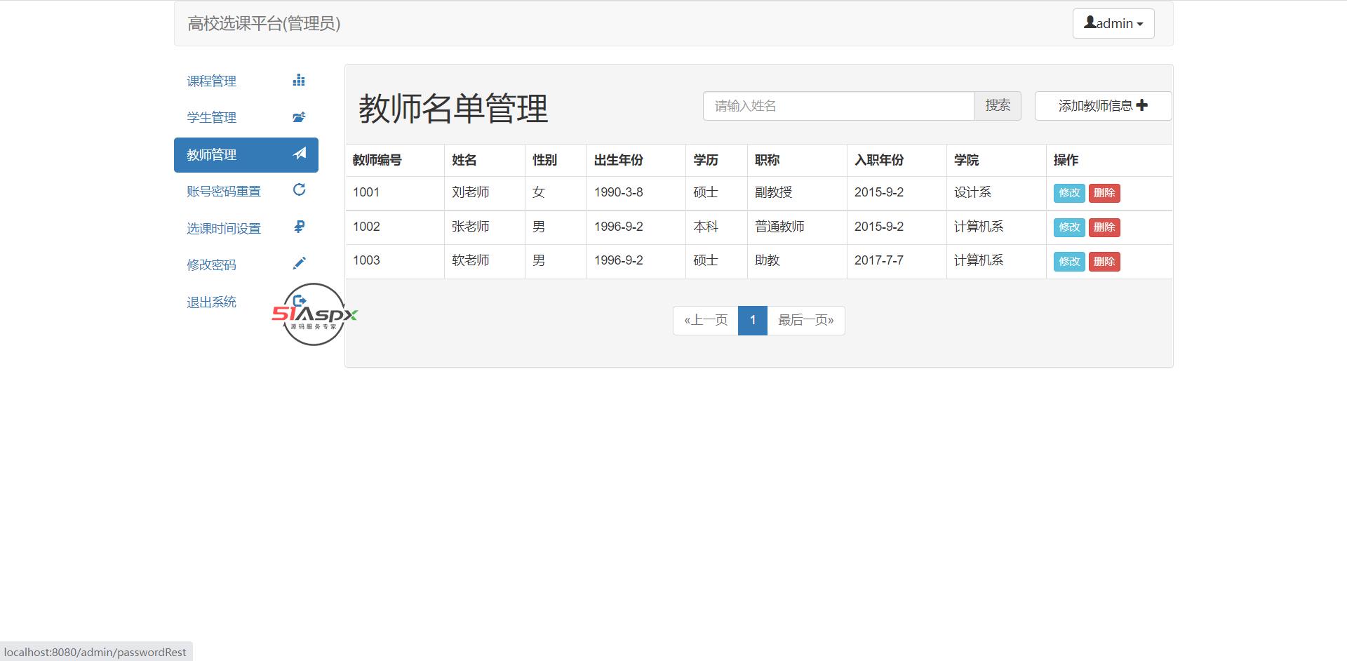Image resolution: width=1347 pixels, height=661 pixels.
Task: Select 教师管理 in the sidebar
Action: tap(246, 155)
